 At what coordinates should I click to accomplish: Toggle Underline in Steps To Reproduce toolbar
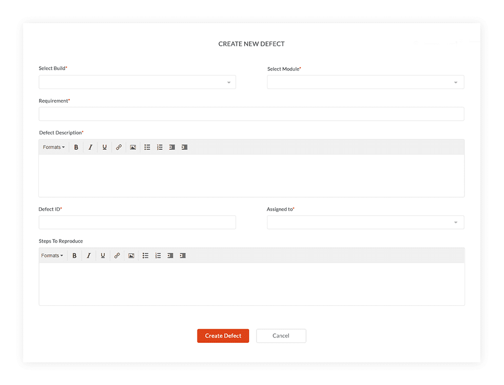(103, 256)
